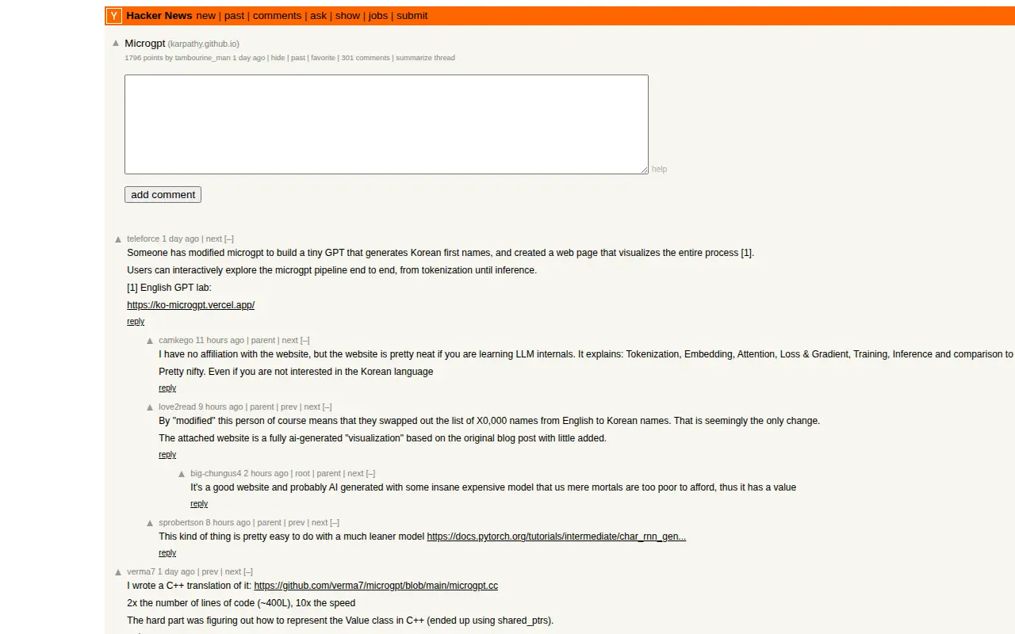Collapse love2read's comment thread
The height and width of the screenshot is (634, 1015).
(x=327, y=407)
